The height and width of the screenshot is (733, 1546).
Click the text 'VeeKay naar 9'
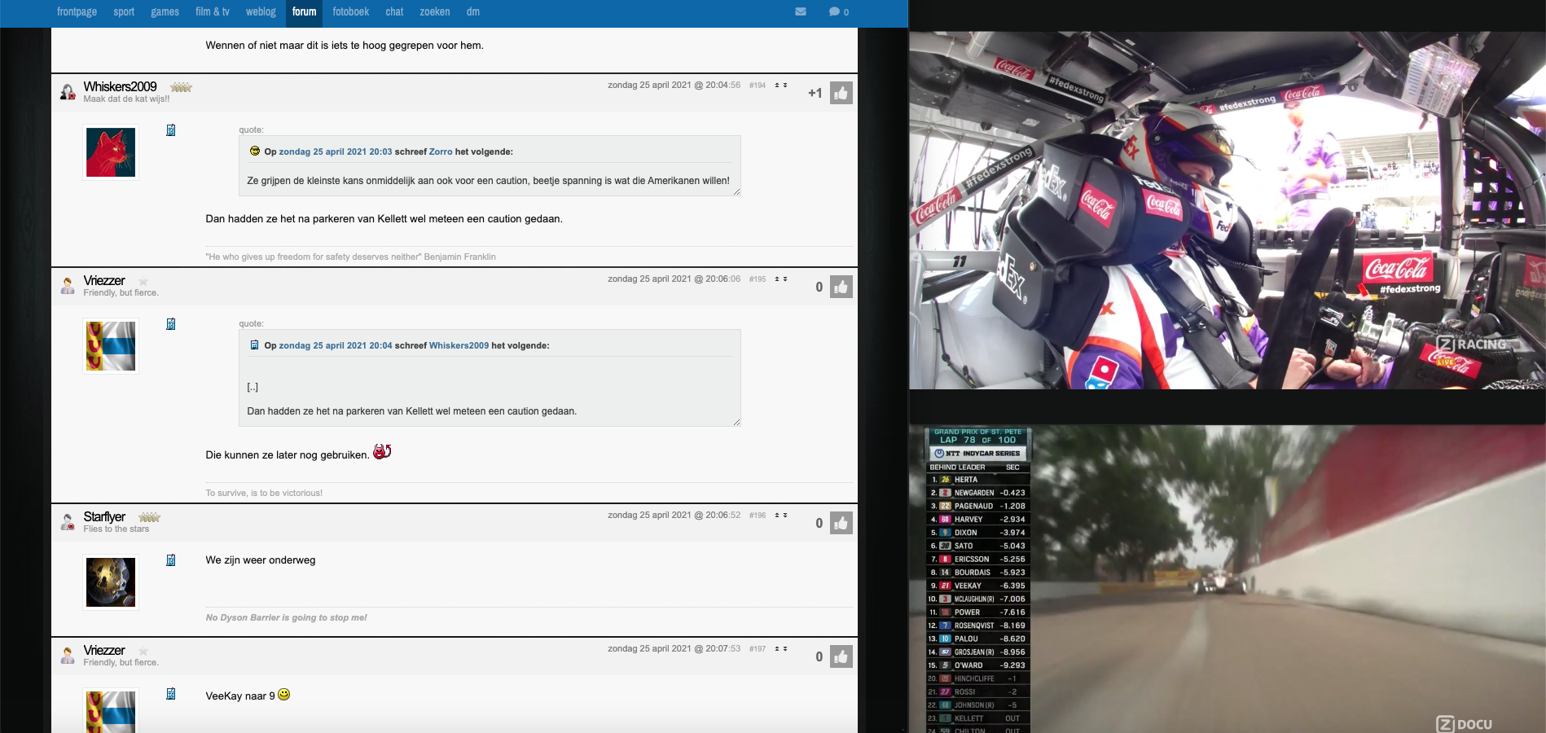coord(240,696)
